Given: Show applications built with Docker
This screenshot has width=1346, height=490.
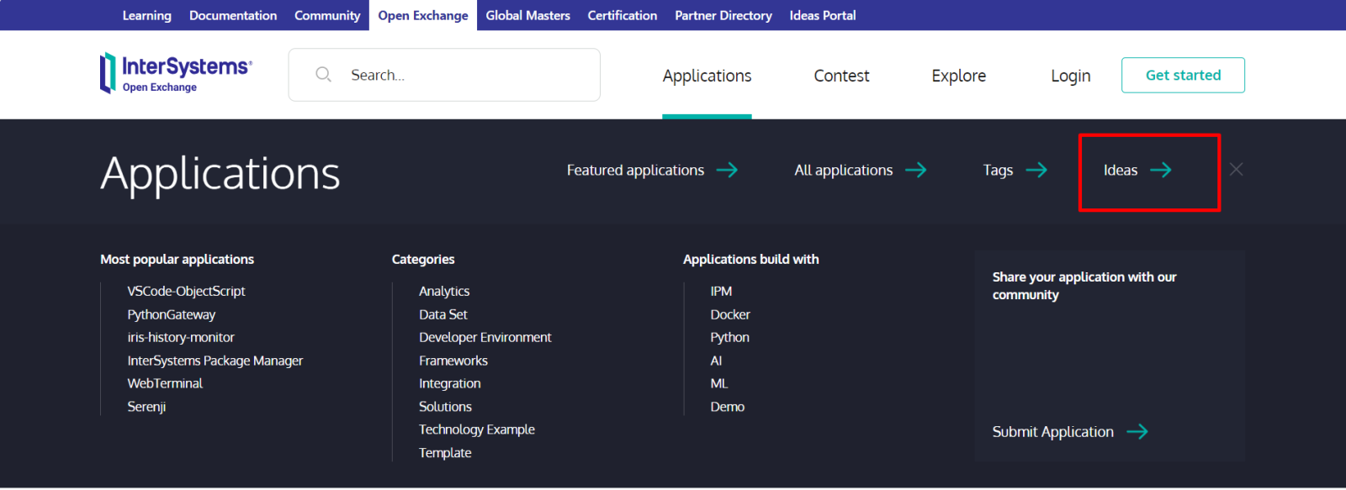Looking at the screenshot, I should (730, 314).
